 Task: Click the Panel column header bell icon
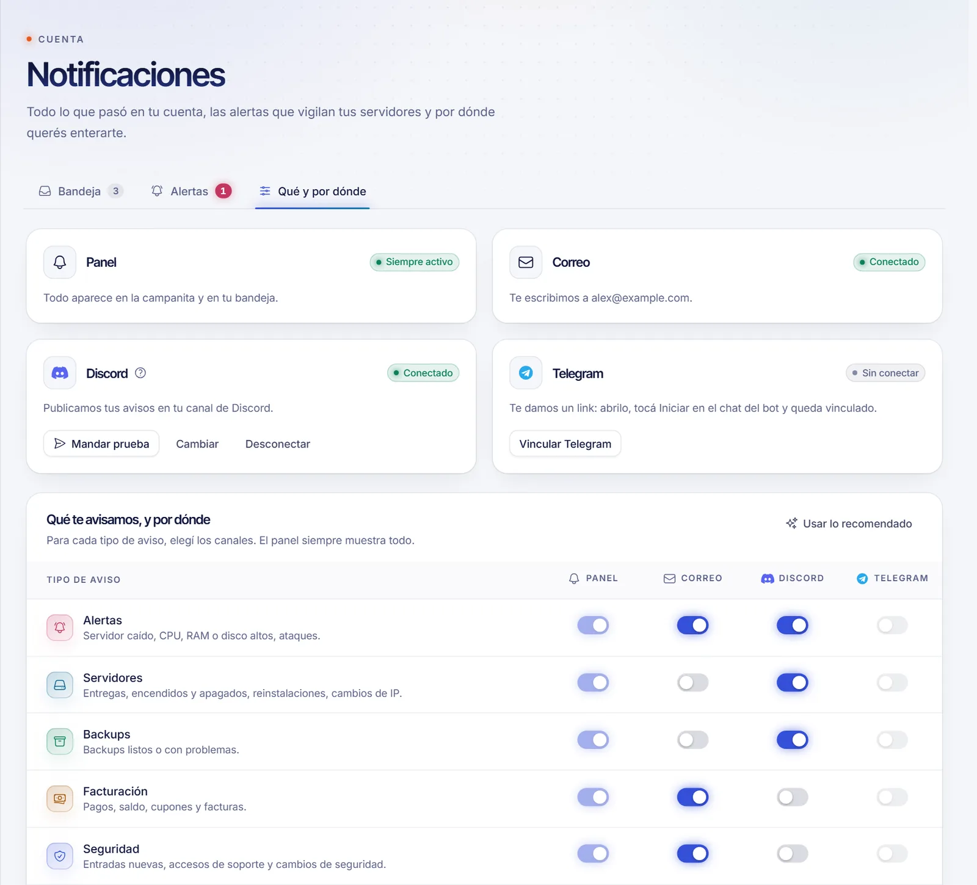point(574,579)
